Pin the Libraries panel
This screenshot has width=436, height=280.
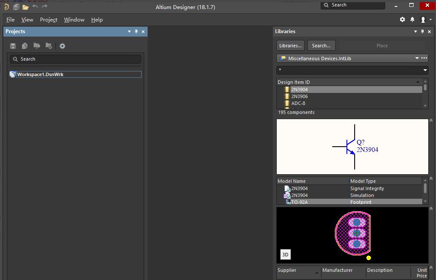coord(422,31)
